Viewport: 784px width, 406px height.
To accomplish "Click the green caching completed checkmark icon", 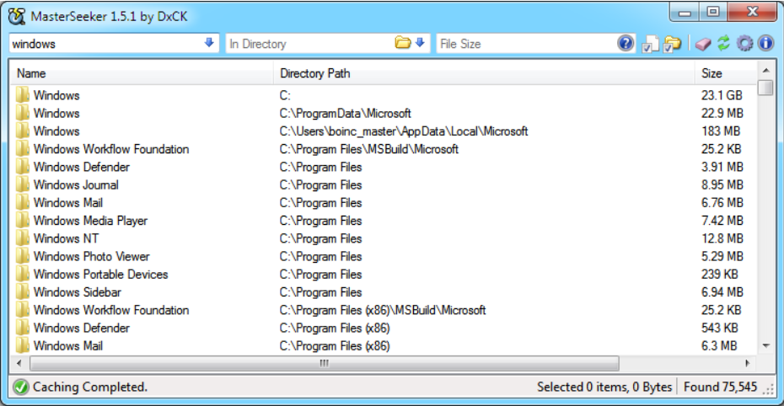I will pyautogui.click(x=20, y=387).
